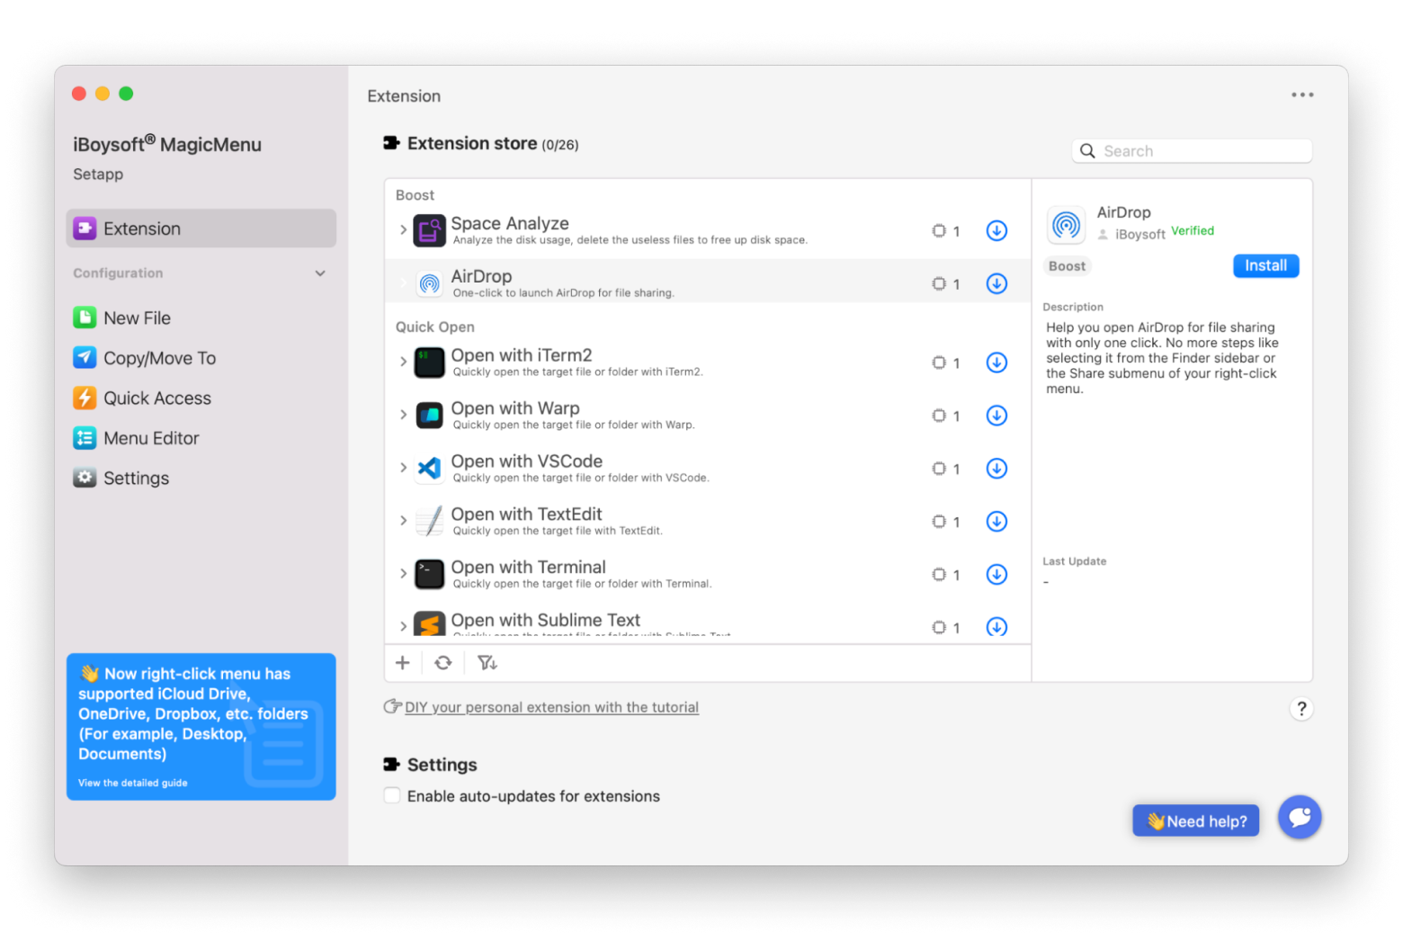
Task: Click the Terminal app icon
Action: [x=429, y=574]
